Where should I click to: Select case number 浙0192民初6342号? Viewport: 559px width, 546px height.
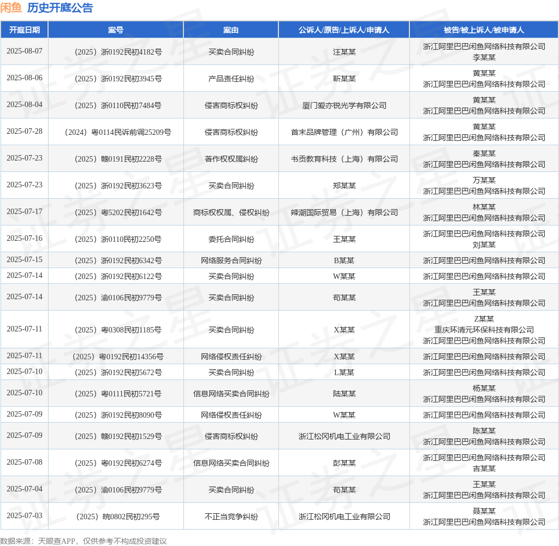click(x=118, y=260)
